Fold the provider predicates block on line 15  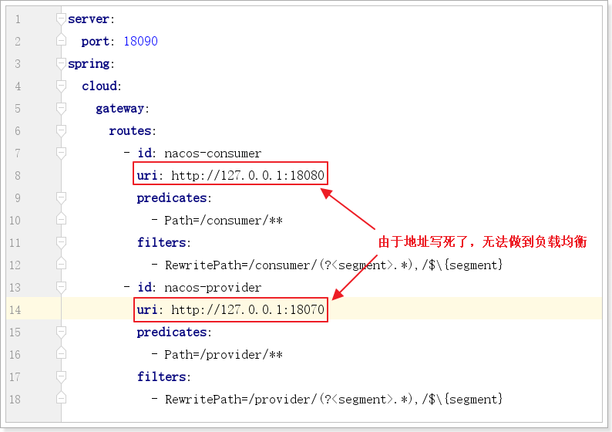[61, 332]
